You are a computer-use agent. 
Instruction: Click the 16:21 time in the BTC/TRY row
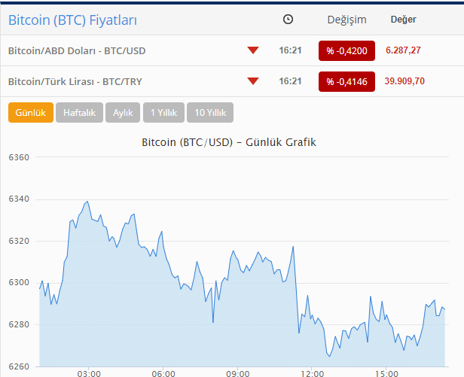(290, 81)
